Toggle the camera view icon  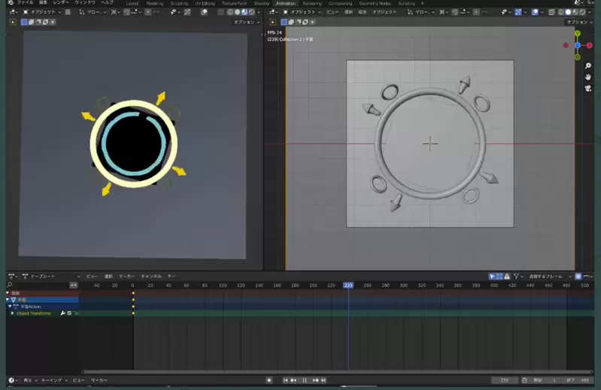click(587, 88)
